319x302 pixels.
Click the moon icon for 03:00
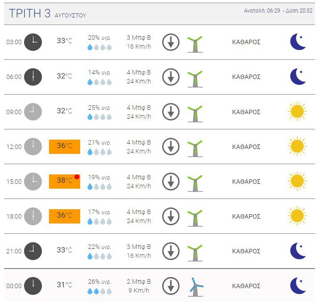pyautogui.click(x=298, y=42)
